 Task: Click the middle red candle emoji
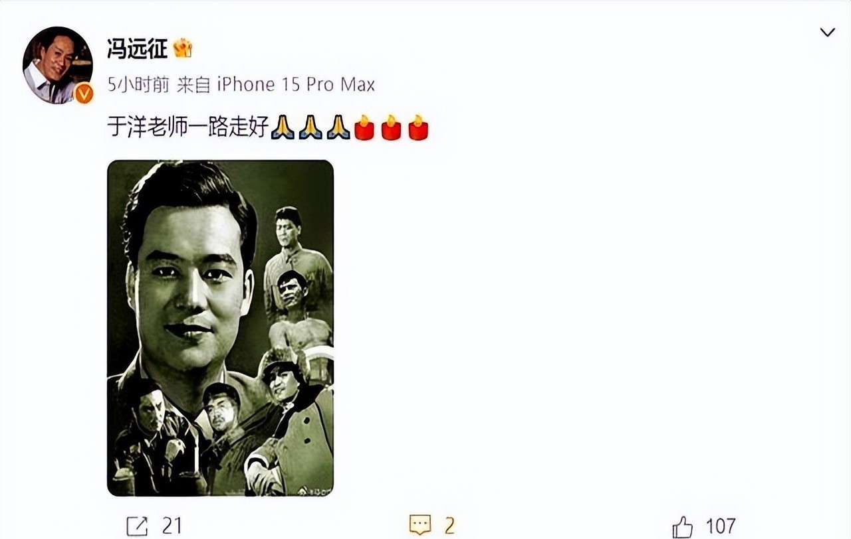tap(391, 127)
